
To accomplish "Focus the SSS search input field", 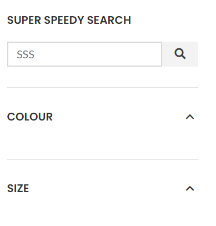I will pos(84,54).
